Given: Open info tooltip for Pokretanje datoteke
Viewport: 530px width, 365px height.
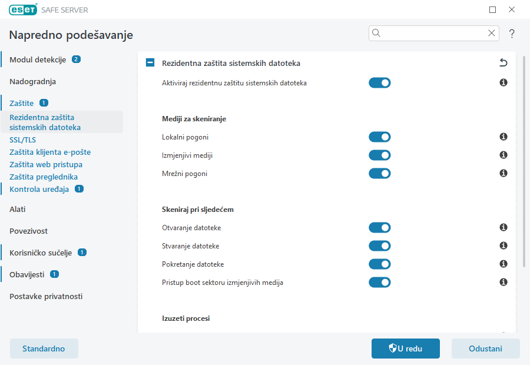Looking at the screenshot, I should coord(503,264).
